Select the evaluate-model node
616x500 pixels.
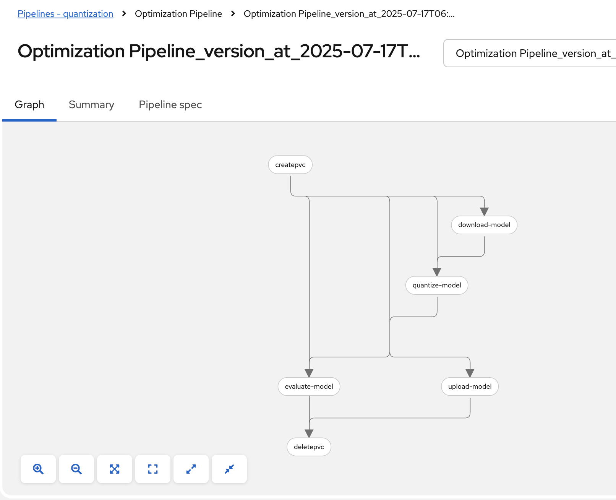[309, 386]
